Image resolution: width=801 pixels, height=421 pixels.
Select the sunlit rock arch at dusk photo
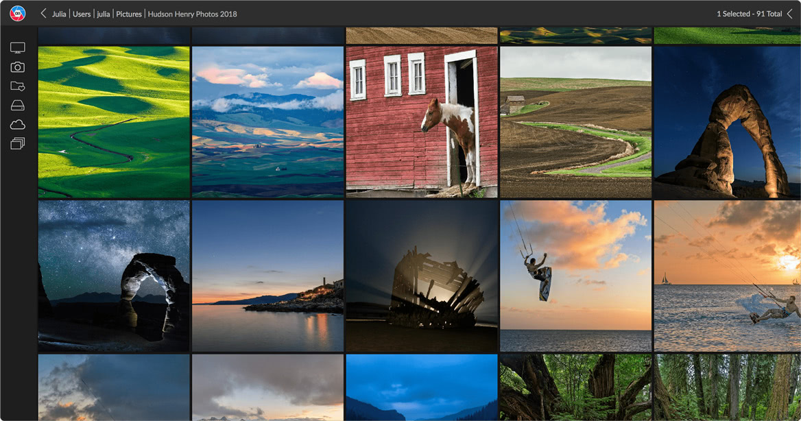point(728,121)
